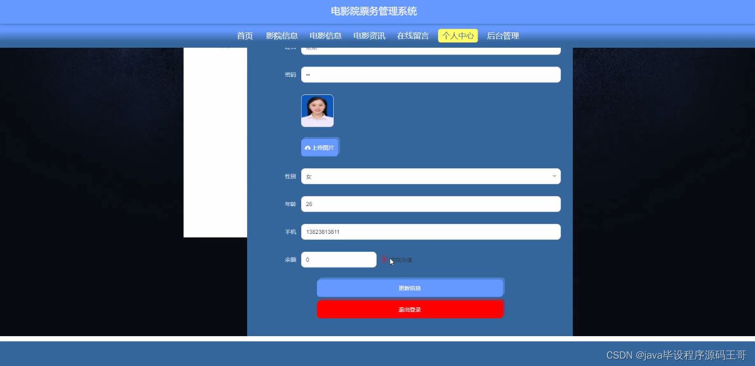755x366 pixels.
Task: Click the red recharge icon beside 余额
Action: (384, 259)
